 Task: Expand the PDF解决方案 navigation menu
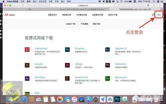(x=82, y=15)
